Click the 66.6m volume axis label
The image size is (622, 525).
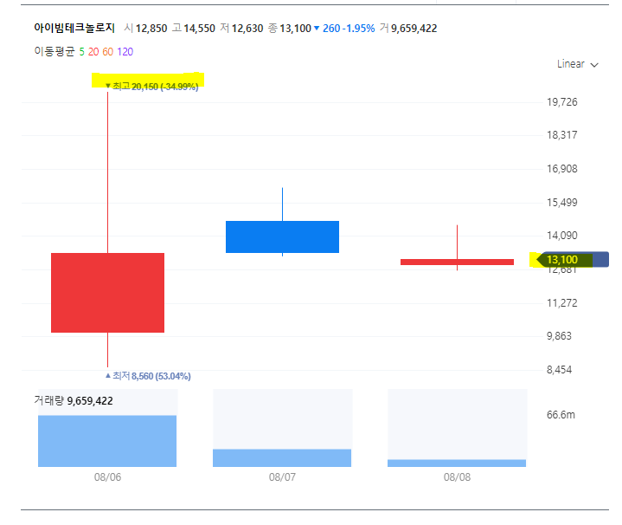coord(561,415)
